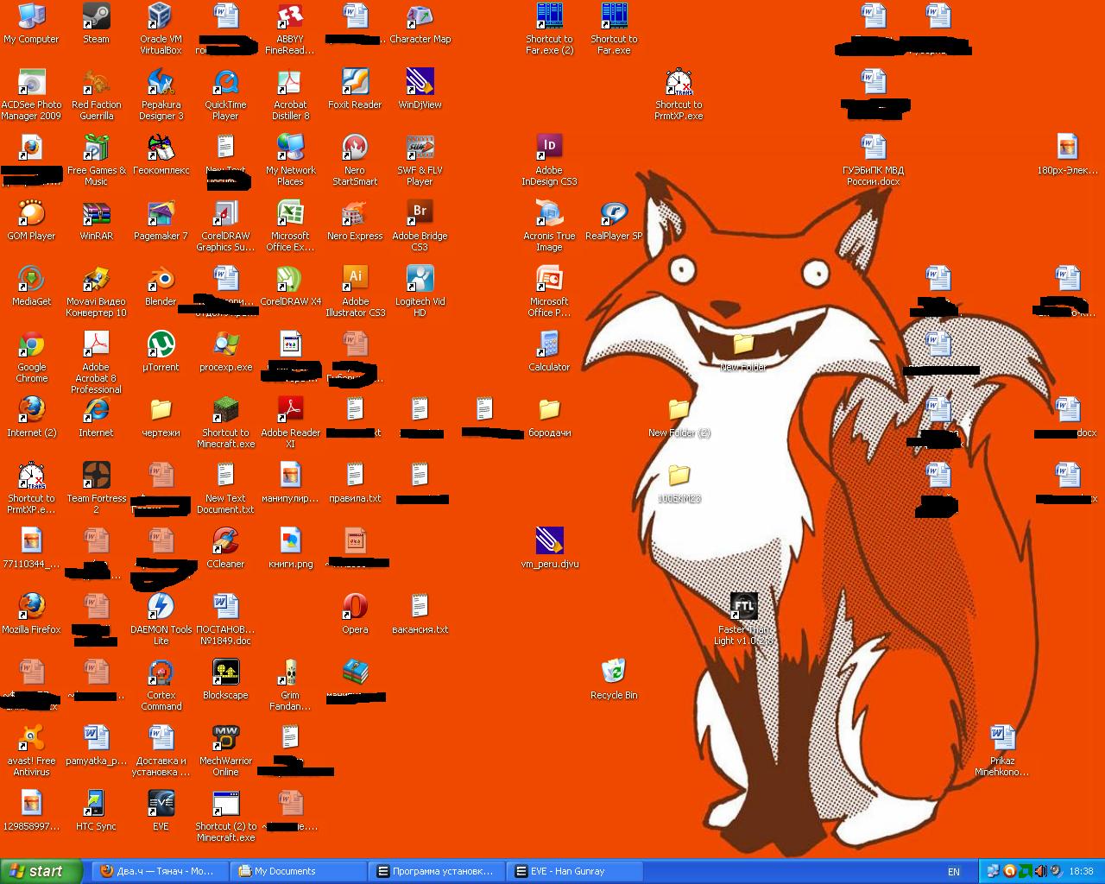Select the GOM Player icon
1105x884 pixels.
(x=31, y=221)
